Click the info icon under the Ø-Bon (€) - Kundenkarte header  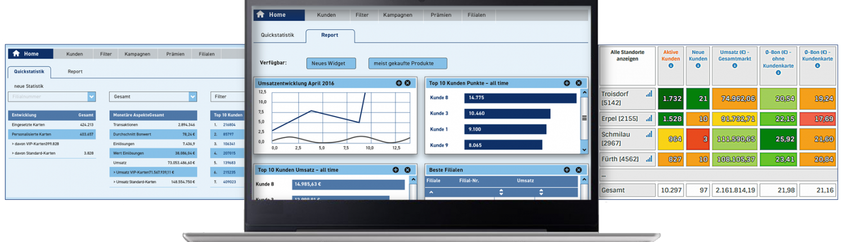click(x=818, y=66)
